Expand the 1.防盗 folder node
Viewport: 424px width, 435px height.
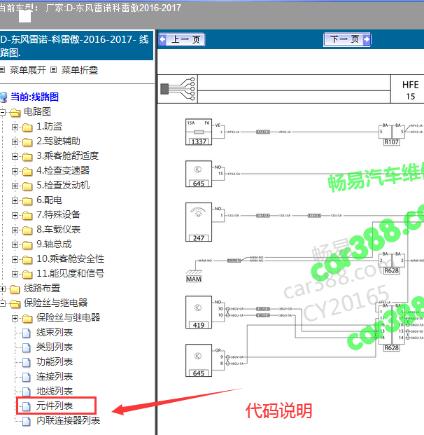[15, 127]
